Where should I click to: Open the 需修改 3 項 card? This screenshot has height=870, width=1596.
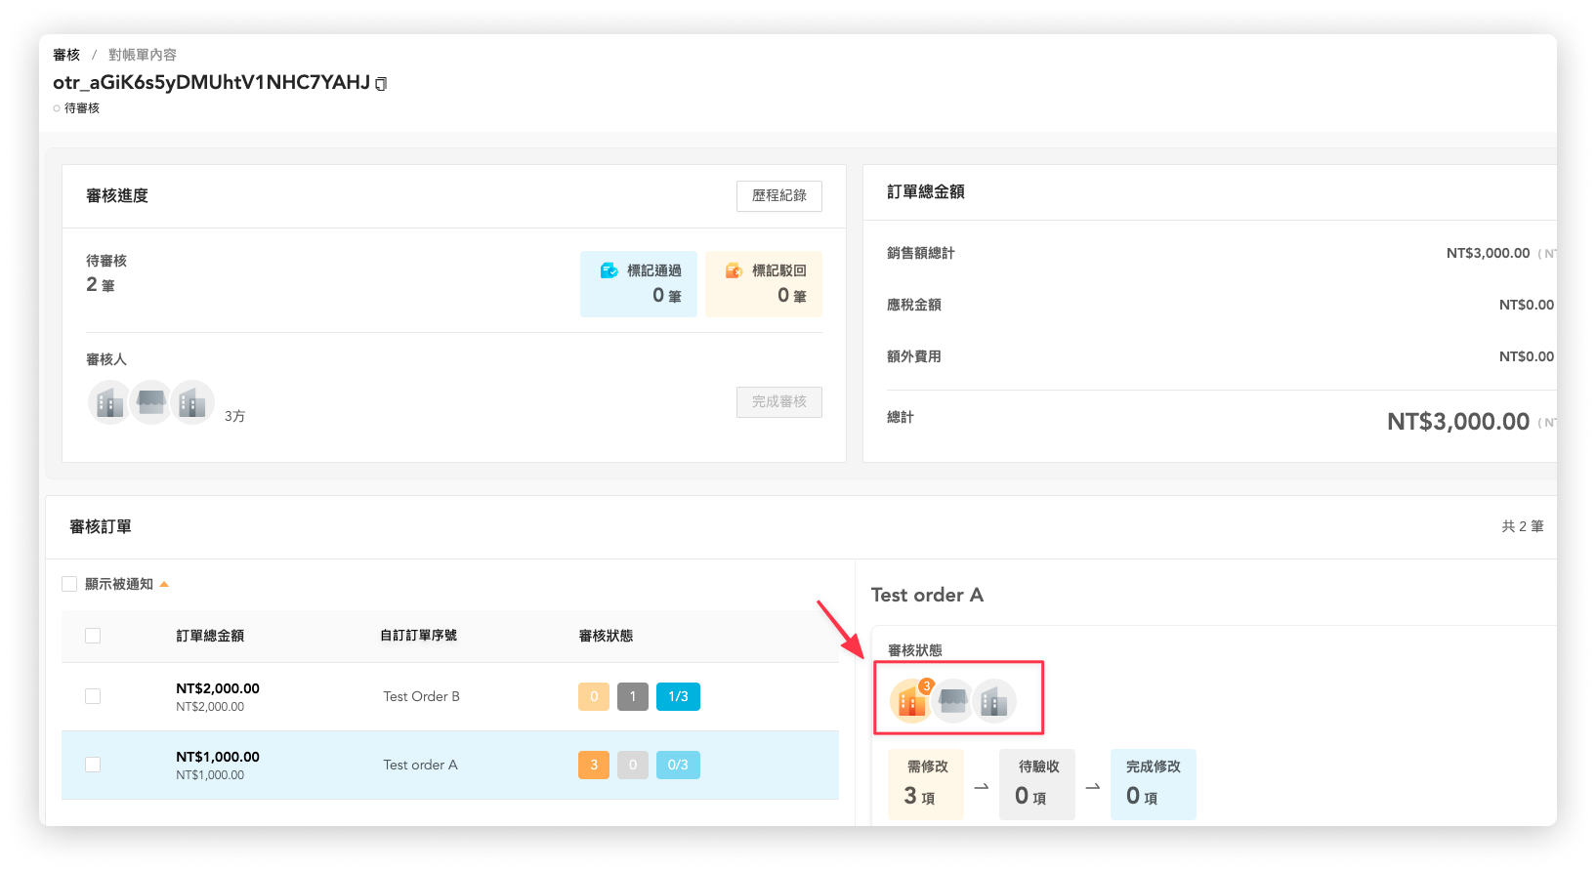pos(926,784)
